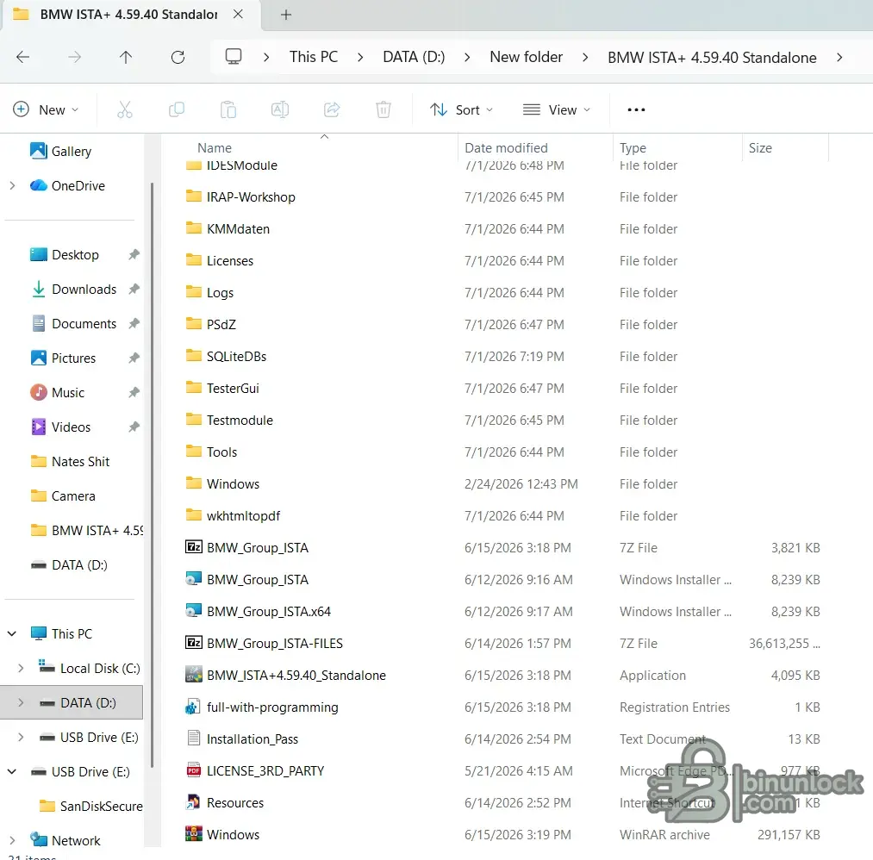Select the Testmodule folder
This screenshot has height=860, width=873.
[240, 421]
